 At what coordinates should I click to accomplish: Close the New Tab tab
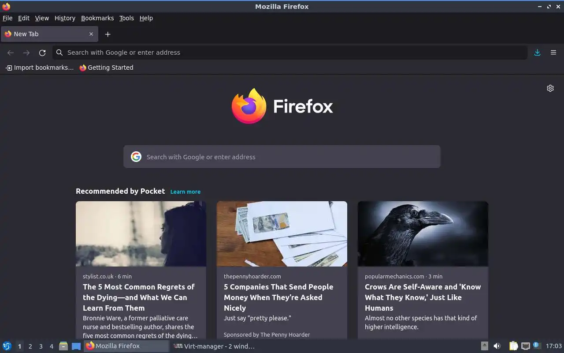coord(91,34)
